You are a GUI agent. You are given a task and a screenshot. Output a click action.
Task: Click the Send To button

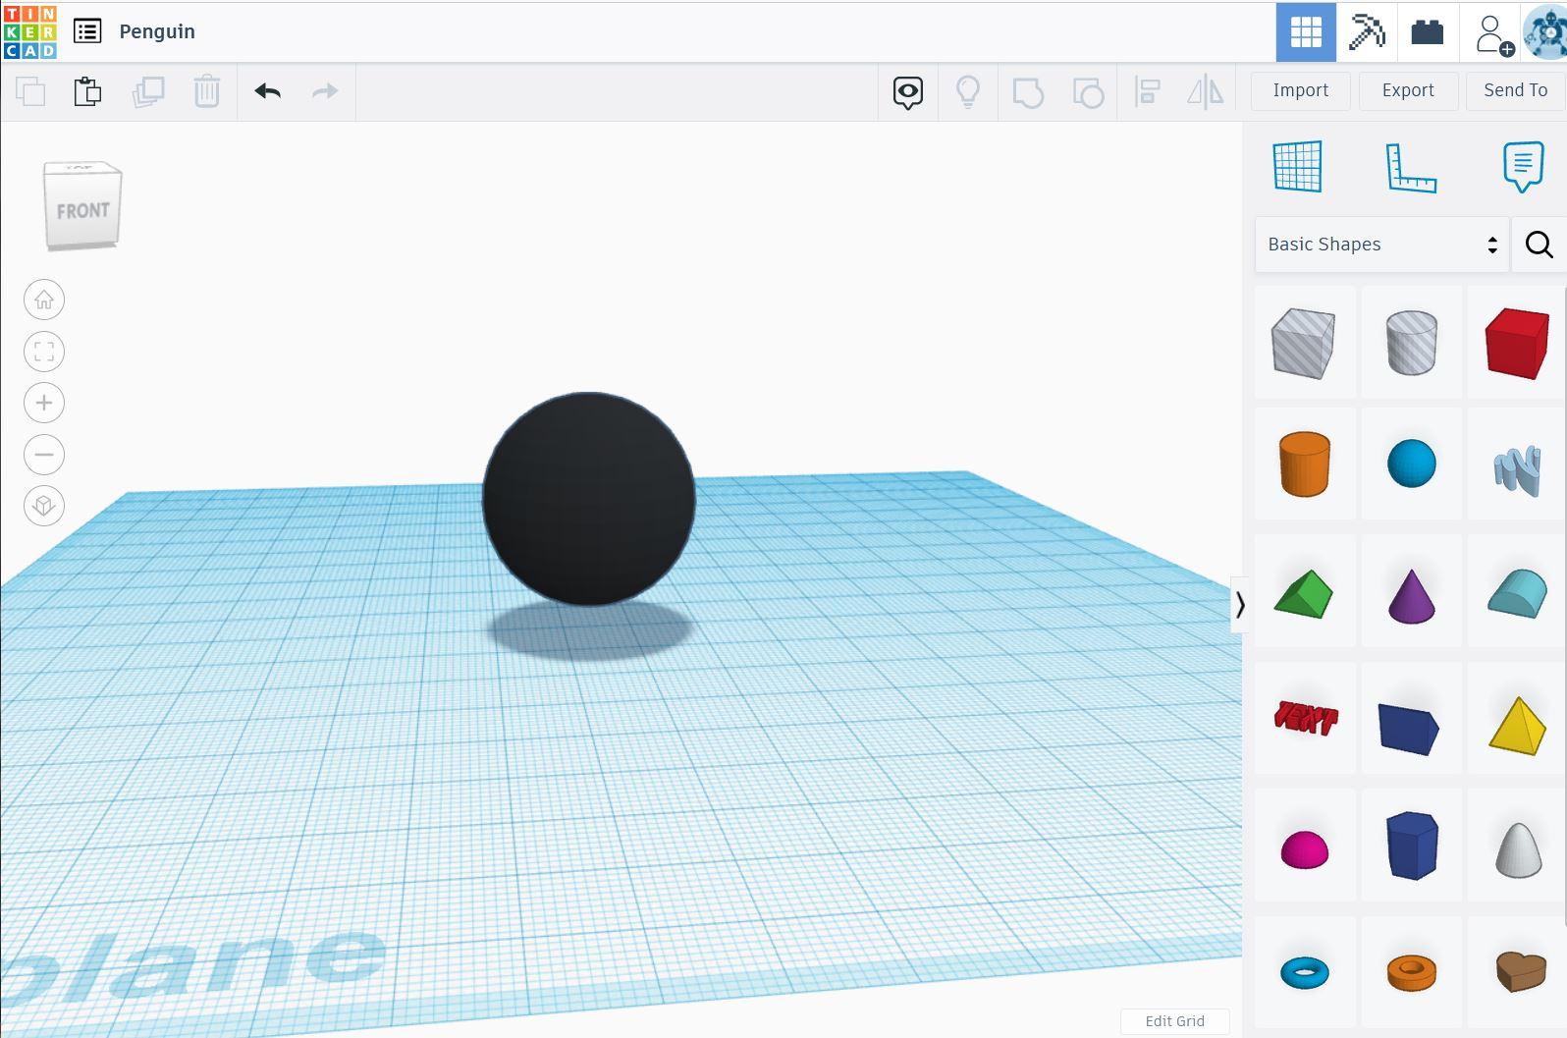(1515, 90)
